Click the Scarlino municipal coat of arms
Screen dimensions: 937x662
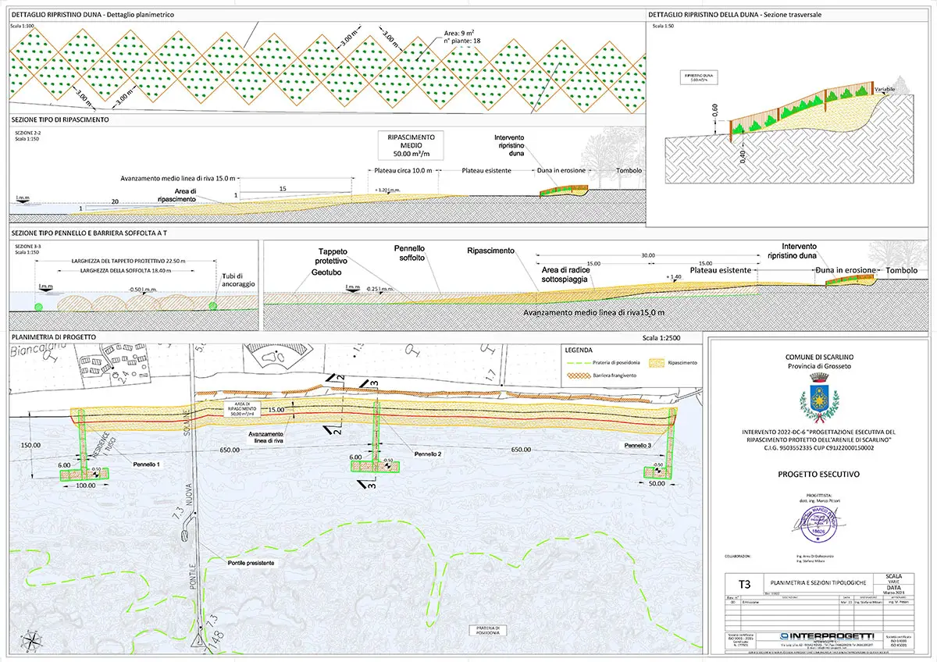(x=820, y=400)
